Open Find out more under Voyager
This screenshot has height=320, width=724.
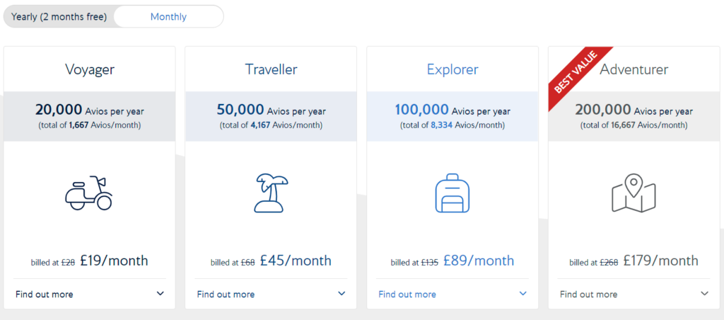[x=45, y=294]
